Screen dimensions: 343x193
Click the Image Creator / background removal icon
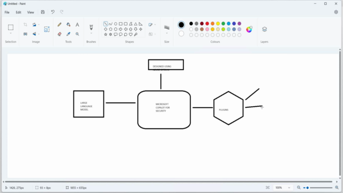click(x=47, y=29)
